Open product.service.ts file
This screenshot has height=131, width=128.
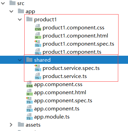point(65,76)
